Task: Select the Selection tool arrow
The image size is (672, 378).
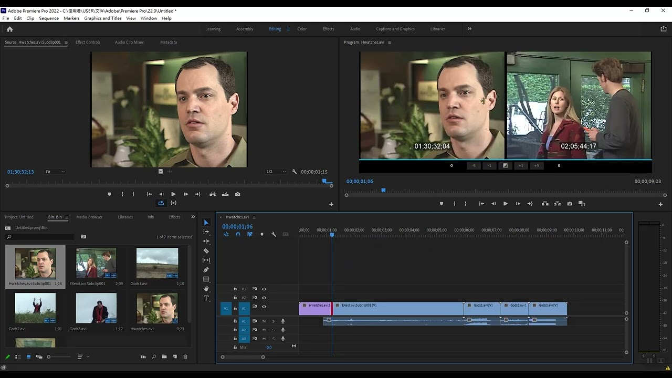Action: click(206, 223)
